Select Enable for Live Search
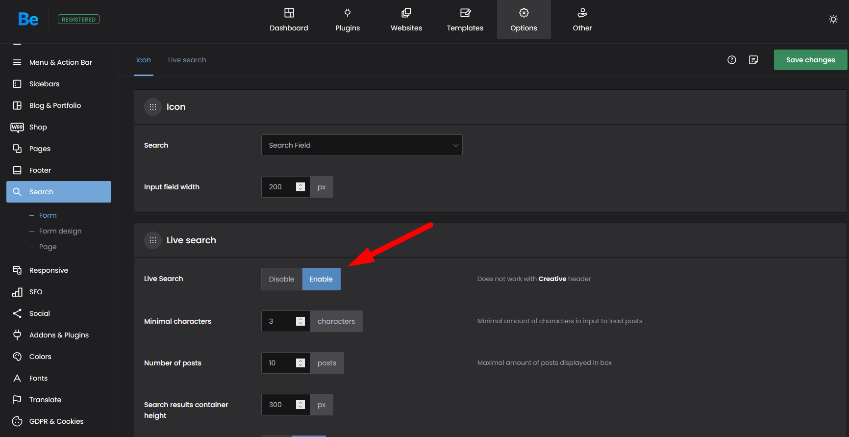849x437 pixels. [x=321, y=279]
